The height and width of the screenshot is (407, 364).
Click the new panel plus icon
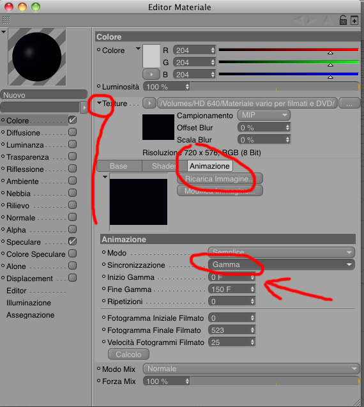[354, 20]
